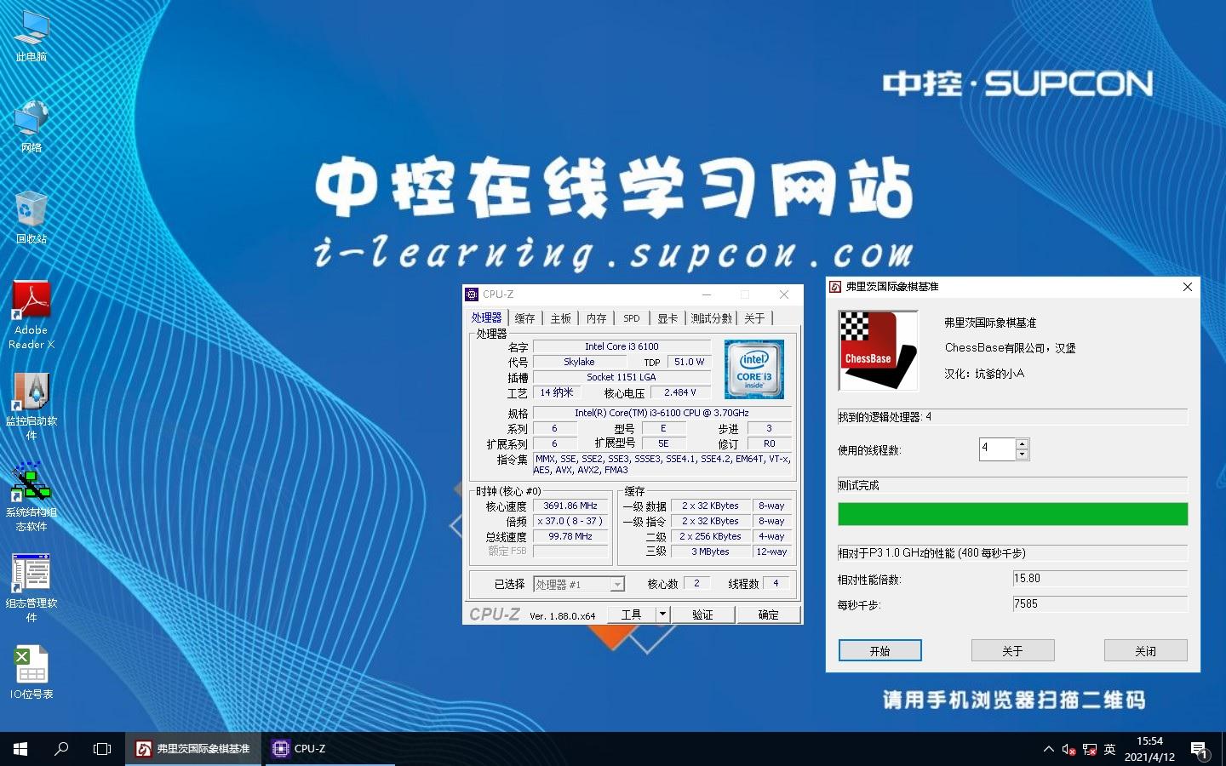Click the ChessBase logo in the benchmark window
The width and height of the screenshot is (1226, 766).
[x=878, y=350]
